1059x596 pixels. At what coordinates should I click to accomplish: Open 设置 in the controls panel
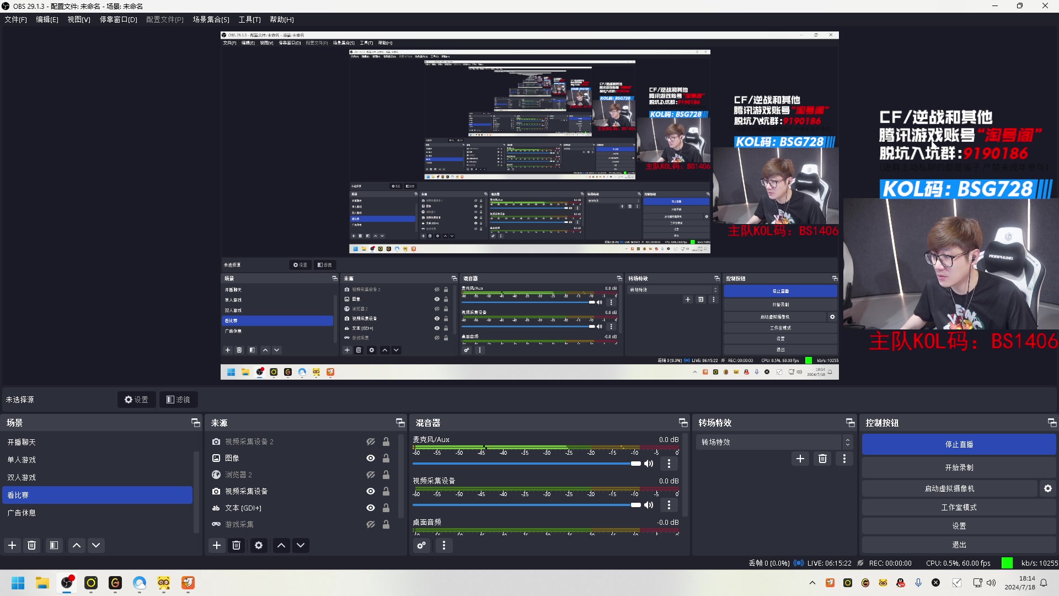[x=959, y=526]
